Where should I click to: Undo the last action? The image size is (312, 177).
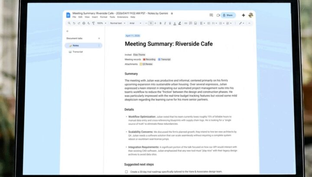(x=74, y=23)
